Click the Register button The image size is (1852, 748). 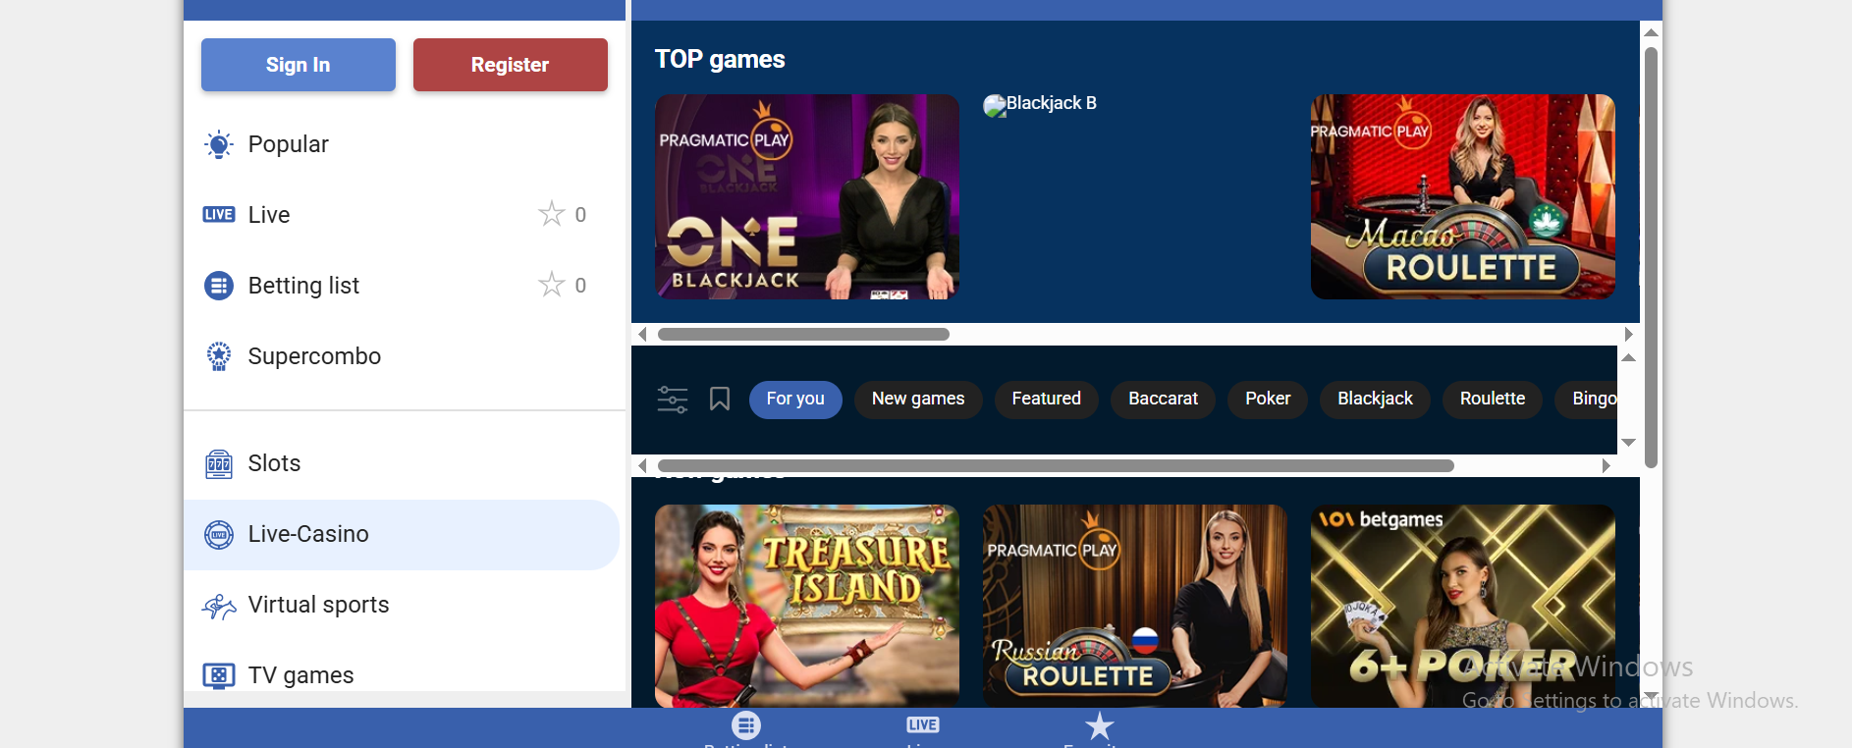pyautogui.click(x=511, y=65)
